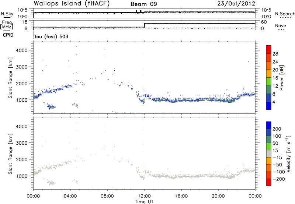Click the 28 dB colorbar label
Screen dimensions: 295x204
click(275, 54)
